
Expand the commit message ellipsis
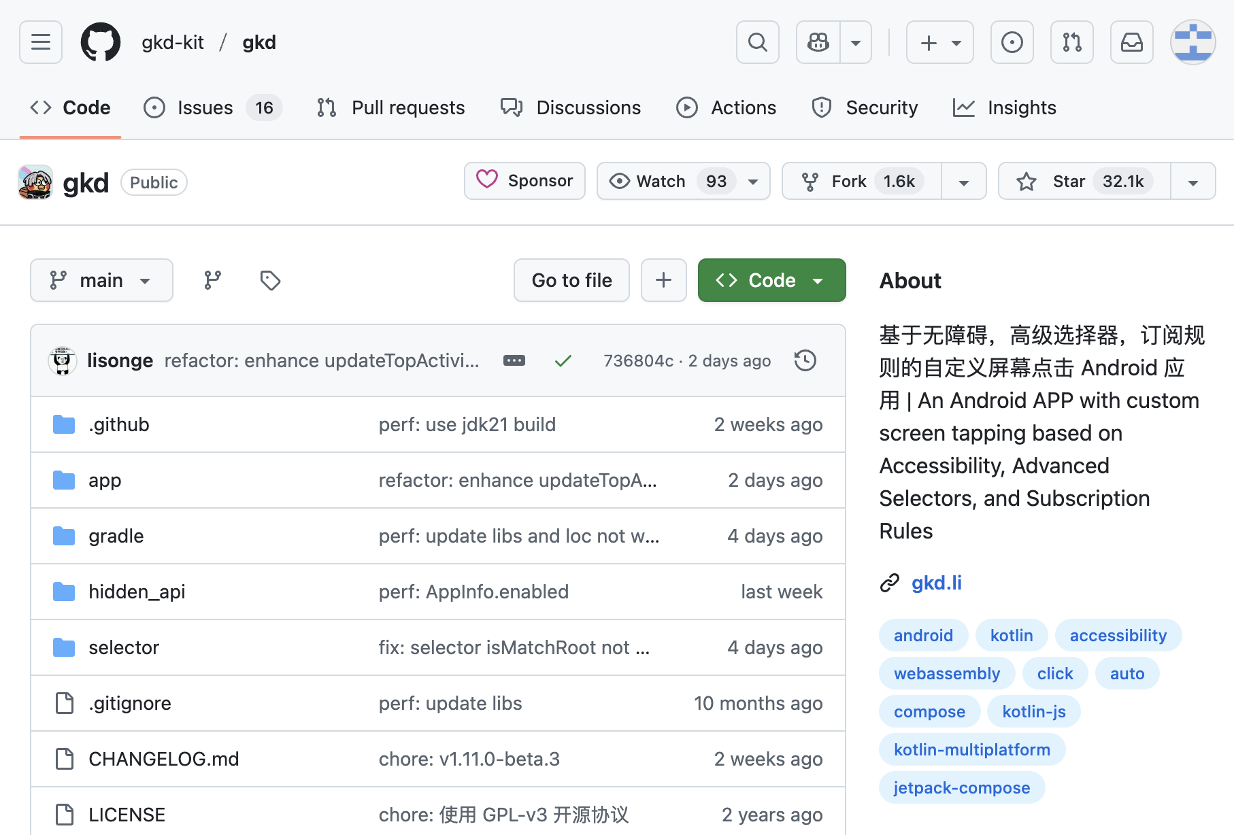[x=514, y=360]
